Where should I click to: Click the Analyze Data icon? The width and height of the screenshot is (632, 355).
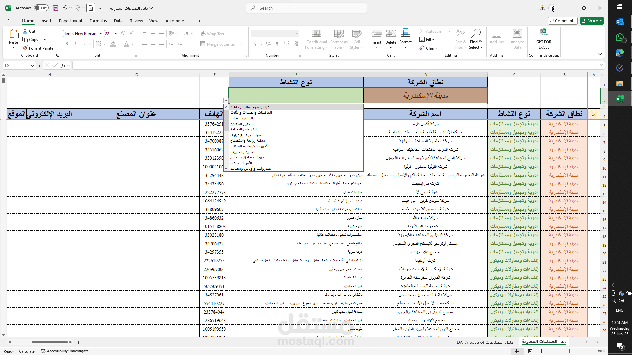coord(517,34)
